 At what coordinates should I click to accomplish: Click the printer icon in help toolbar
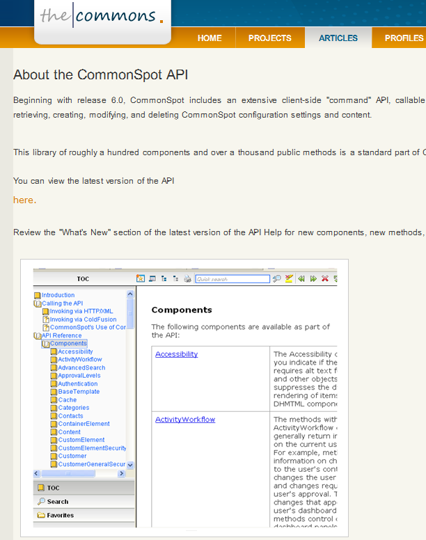click(x=187, y=278)
